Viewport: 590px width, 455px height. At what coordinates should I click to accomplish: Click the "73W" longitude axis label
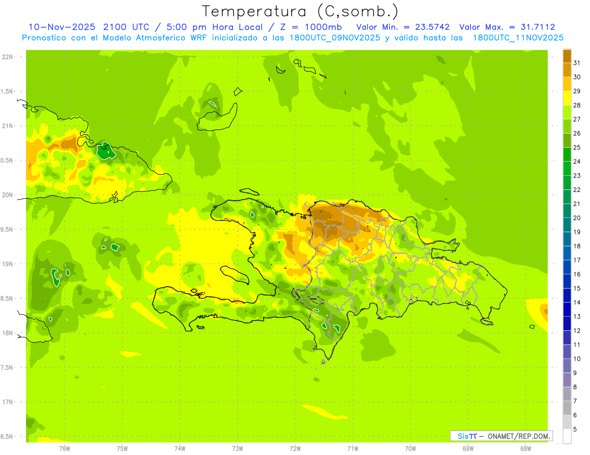(x=237, y=448)
